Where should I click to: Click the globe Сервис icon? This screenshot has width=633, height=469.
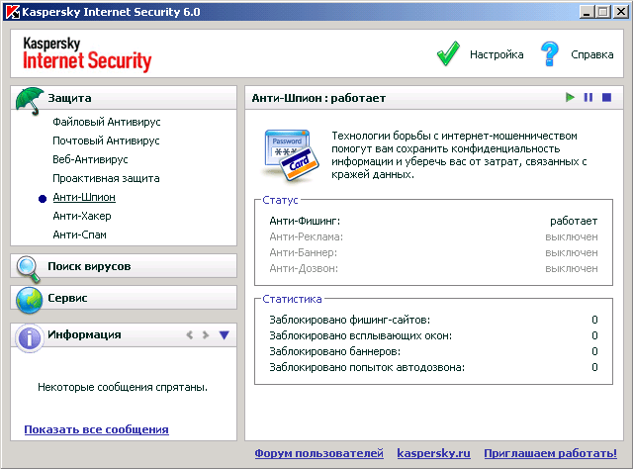29,298
